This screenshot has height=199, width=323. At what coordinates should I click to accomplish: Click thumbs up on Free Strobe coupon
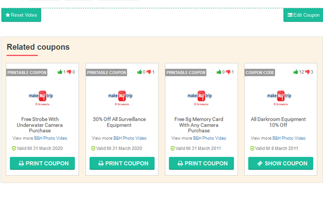60,72
